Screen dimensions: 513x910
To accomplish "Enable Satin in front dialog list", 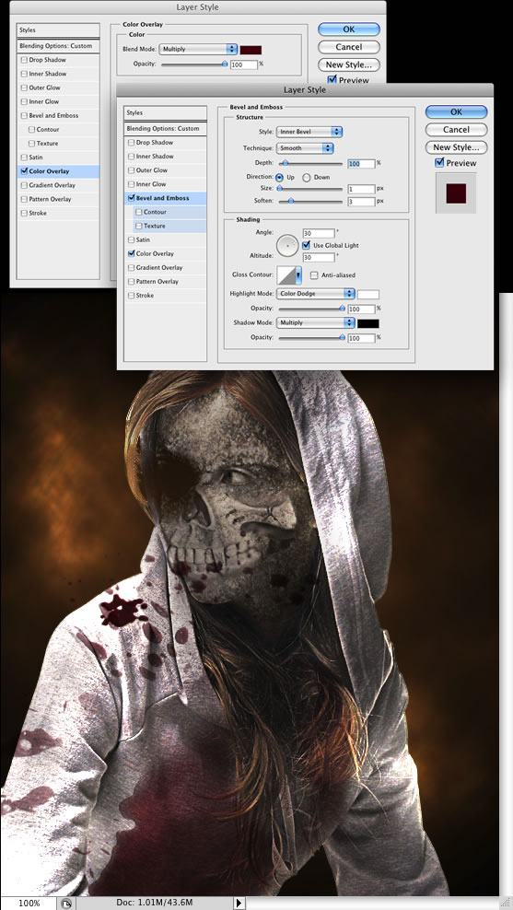I will coord(131,239).
